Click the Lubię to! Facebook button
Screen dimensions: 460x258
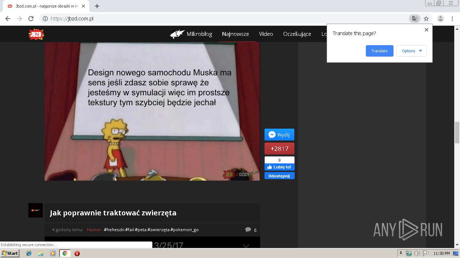point(279,167)
